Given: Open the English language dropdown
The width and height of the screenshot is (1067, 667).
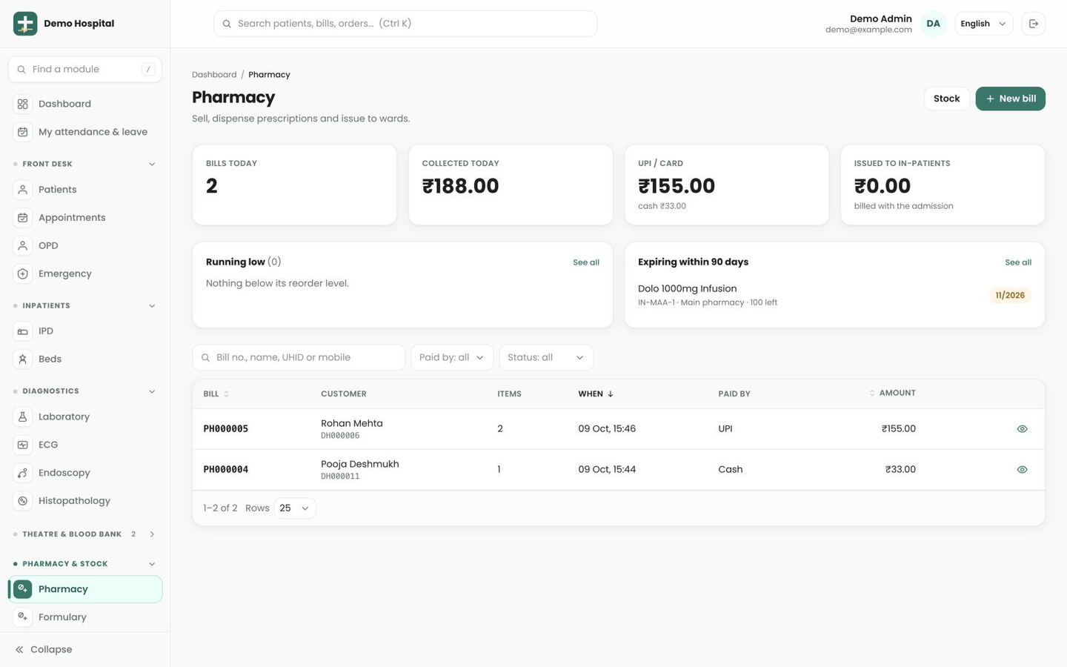Looking at the screenshot, I should 983,24.
